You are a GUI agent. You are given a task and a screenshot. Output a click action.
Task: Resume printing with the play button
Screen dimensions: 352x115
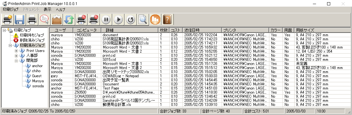pos(118,20)
